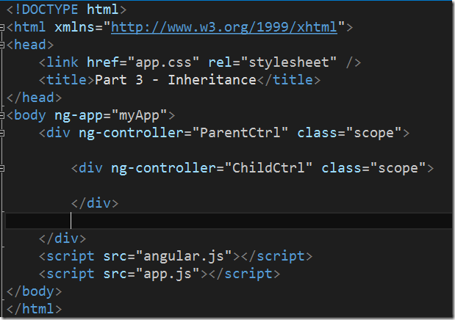The width and height of the screenshot is (455, 320).
Task: Click the "app.js" script source
Action: (x=168, y=274)
